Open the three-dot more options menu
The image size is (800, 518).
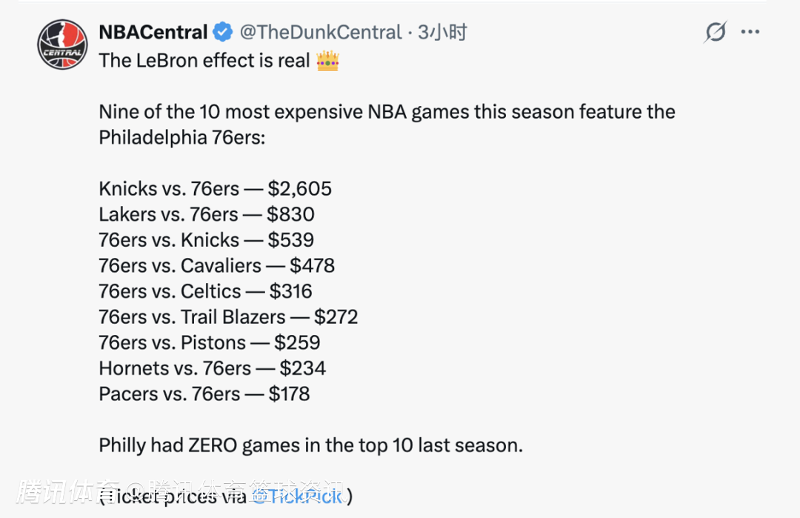pyautogui.click(x=750, y=32)
